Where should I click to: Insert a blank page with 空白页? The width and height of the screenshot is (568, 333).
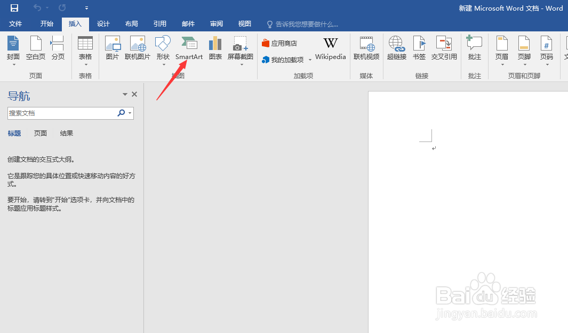click(36, 48)
